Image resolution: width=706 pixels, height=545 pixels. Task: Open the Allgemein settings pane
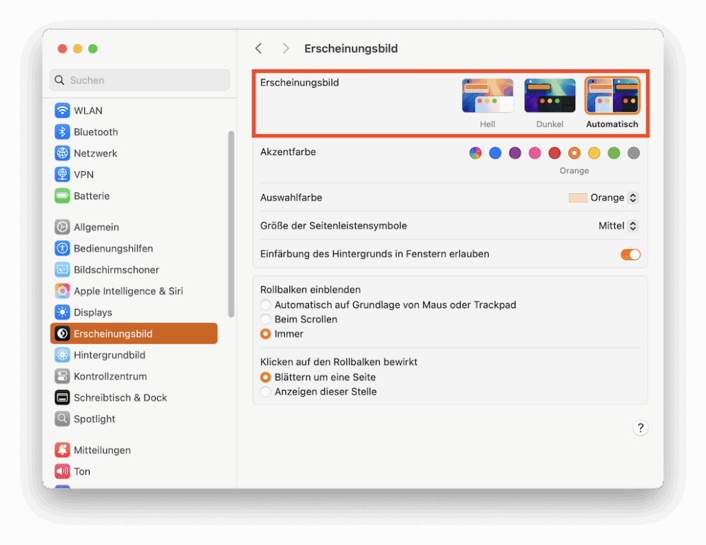tap(134, 227)
